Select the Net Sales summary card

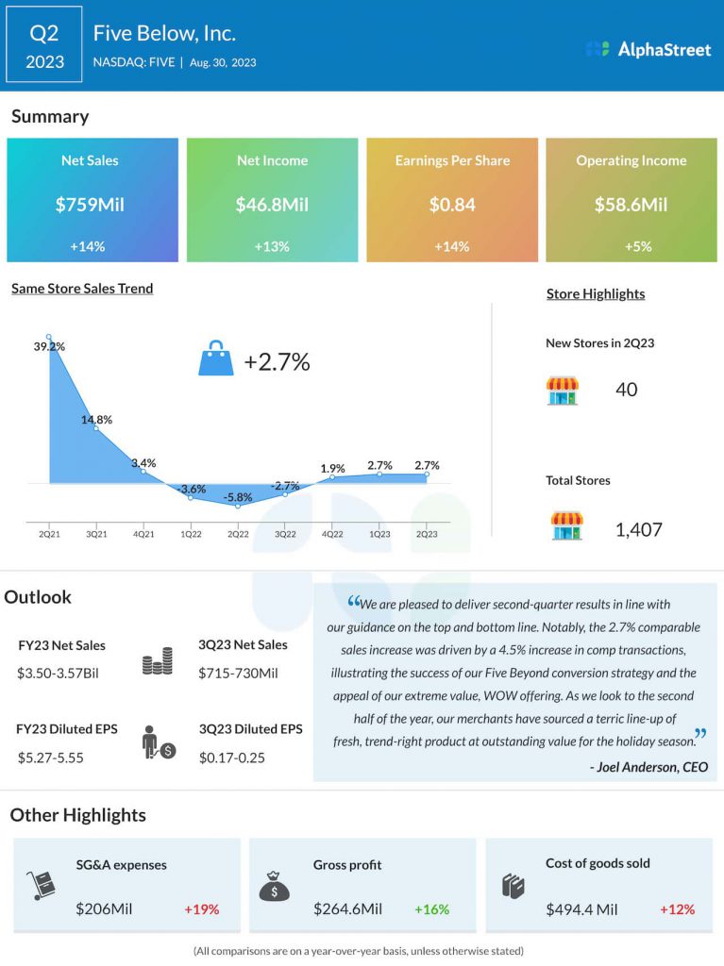(93, 200)
